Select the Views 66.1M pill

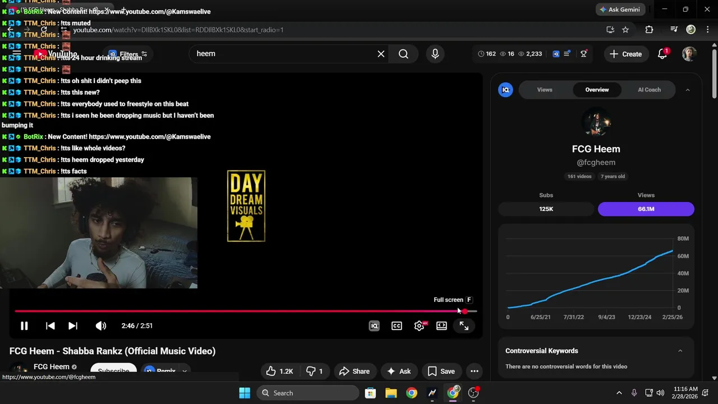[646, 209]
